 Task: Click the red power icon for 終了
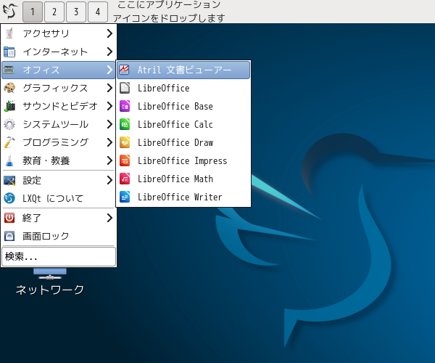[x=9, y=218]
